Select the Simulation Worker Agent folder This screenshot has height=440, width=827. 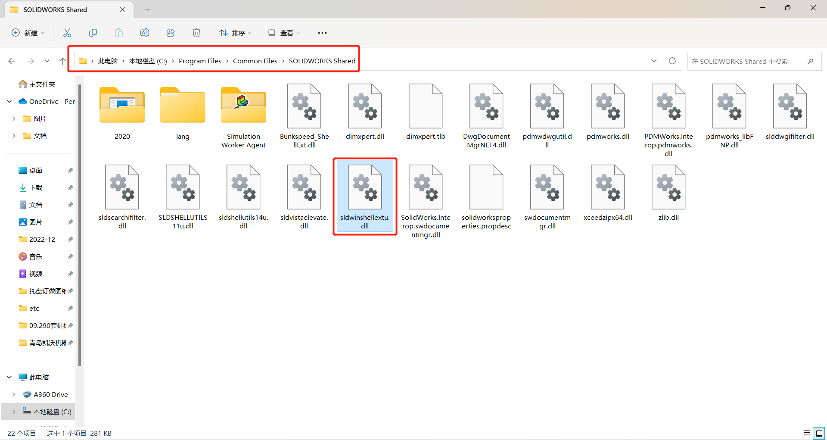pyautogui.click(x=243, y=116)
